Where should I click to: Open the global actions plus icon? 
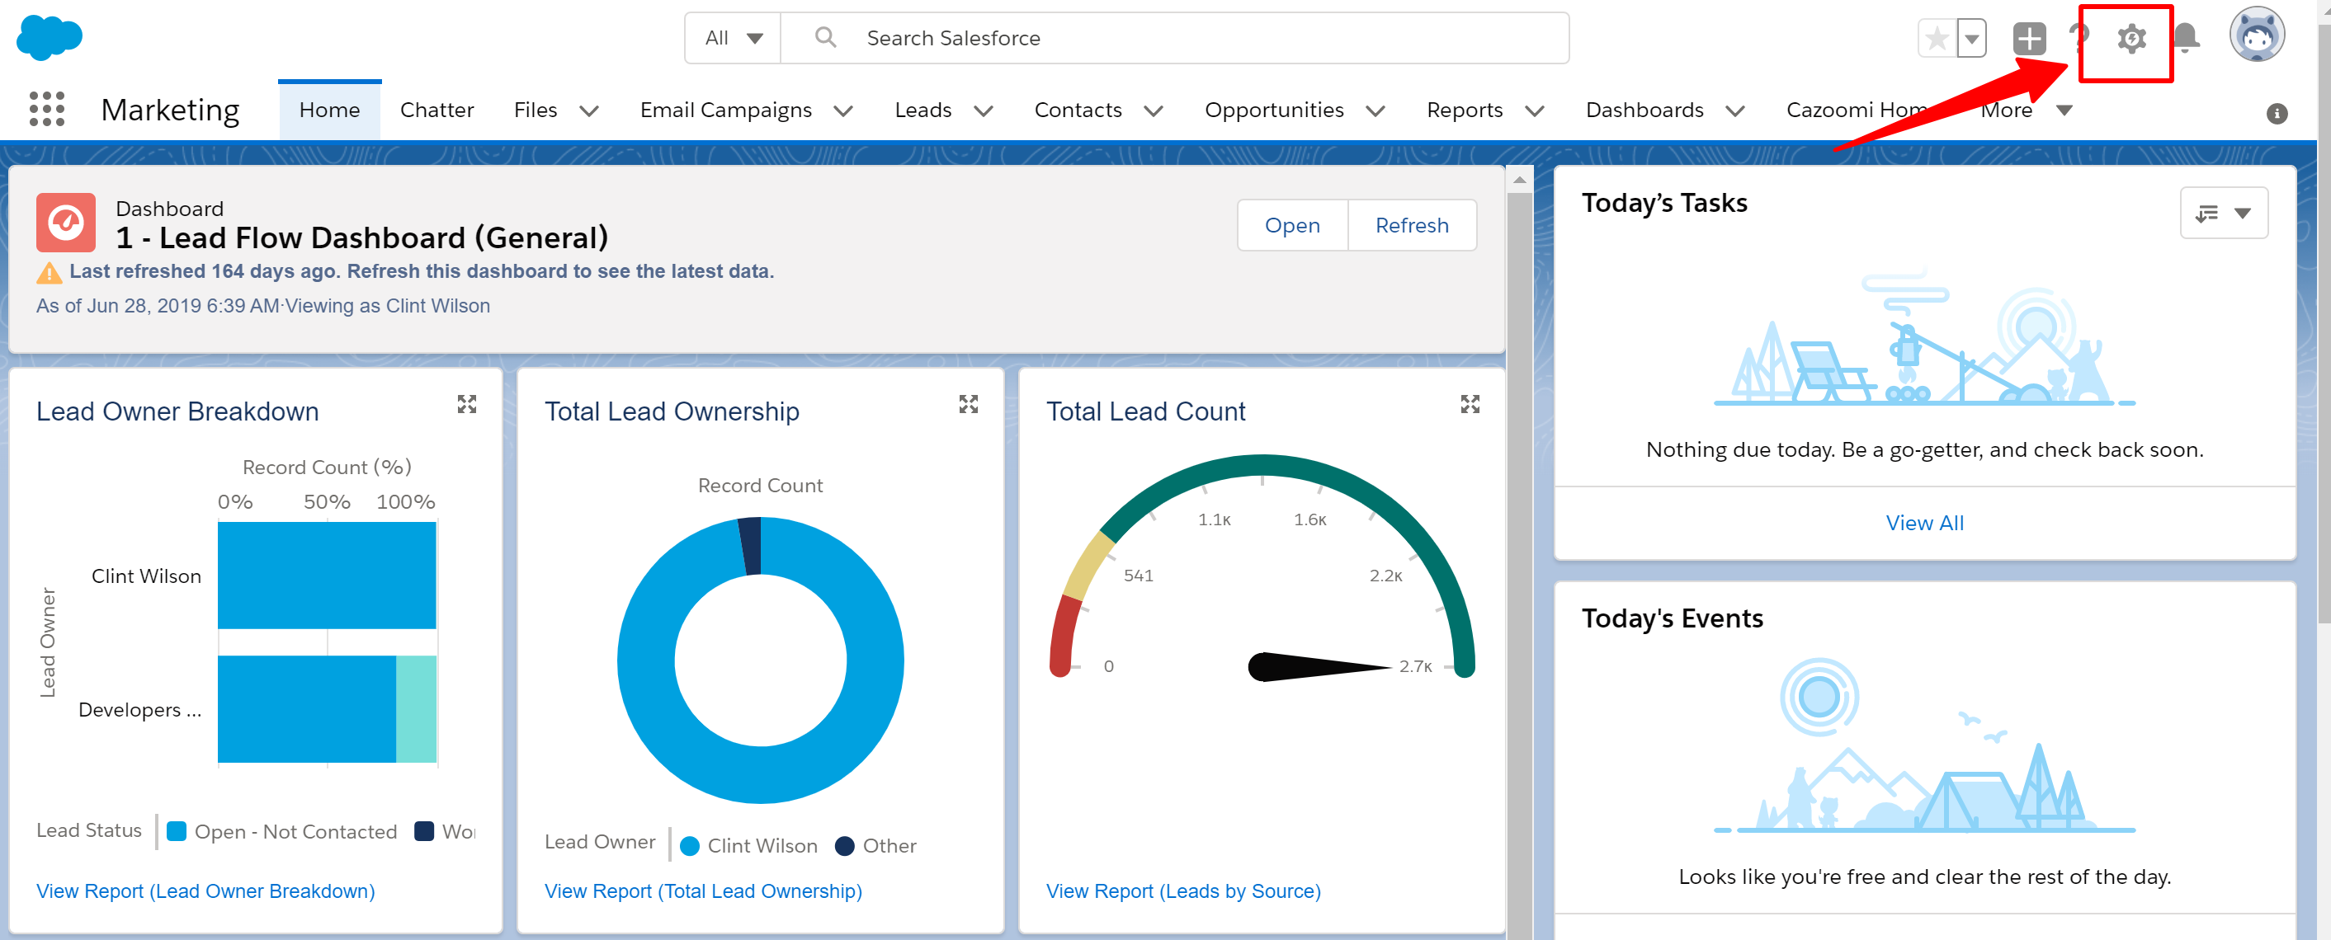point(2029,38)
